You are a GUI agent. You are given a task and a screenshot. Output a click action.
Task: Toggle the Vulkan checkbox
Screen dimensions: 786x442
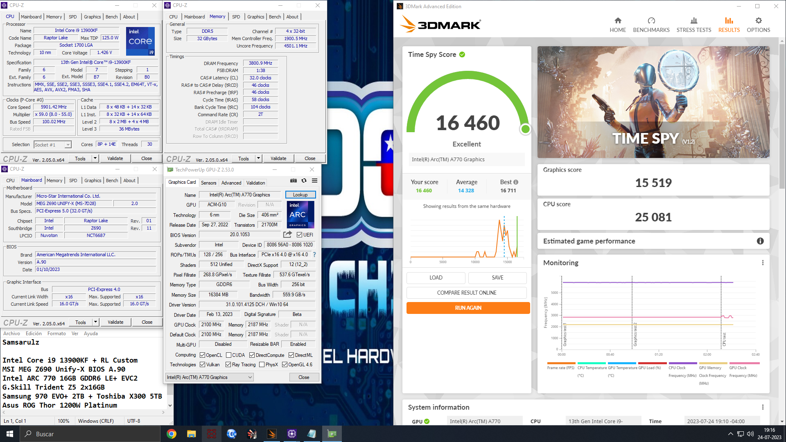(x=202, y=365)
